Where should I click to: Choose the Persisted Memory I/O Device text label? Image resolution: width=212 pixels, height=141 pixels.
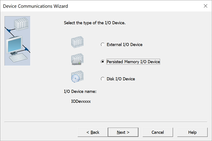133,62
